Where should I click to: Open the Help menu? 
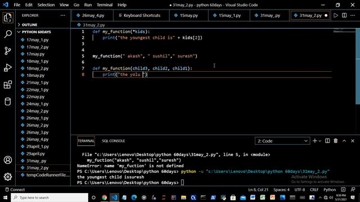(122, 5)
